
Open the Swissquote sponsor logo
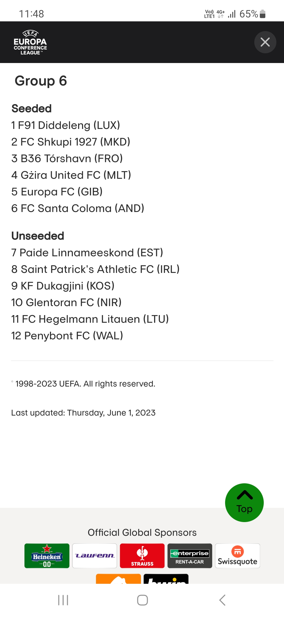pos(237,556)
